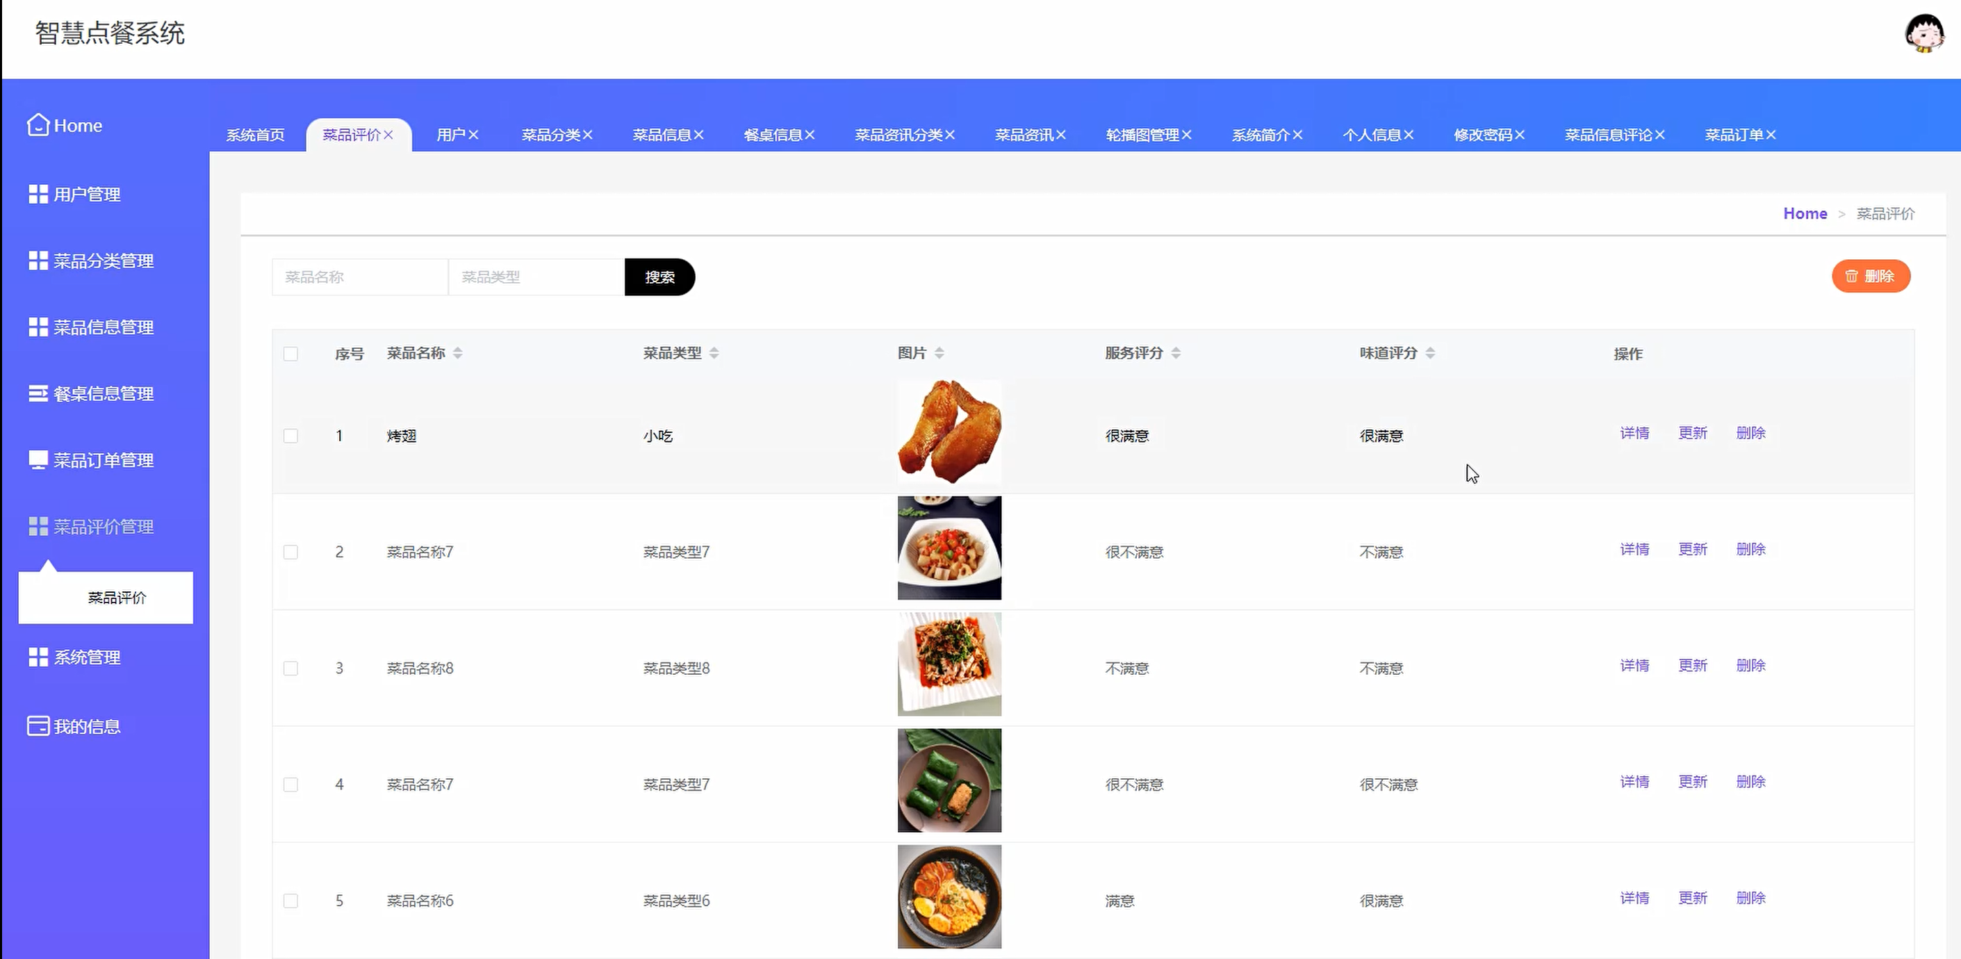Click the 菜品订单管理 monitor icon
This screenshot has width=1961, height=959.
(x=38, y=460)
